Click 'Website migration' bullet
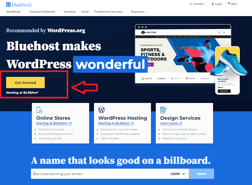Image resolution: width=252 pixels, height=185 pixels. [x=174, y=138]
